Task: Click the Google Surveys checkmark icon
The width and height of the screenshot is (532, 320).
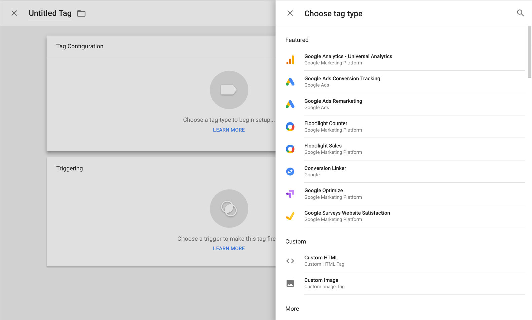Action: click(x=290, y=216)
